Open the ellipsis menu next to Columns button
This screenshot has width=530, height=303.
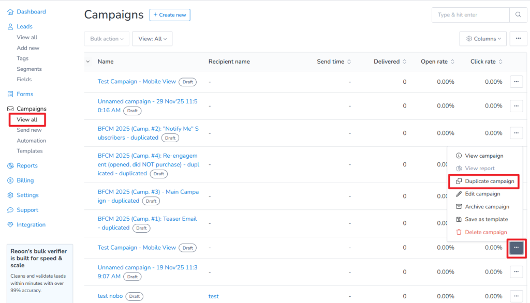point(518,38)
